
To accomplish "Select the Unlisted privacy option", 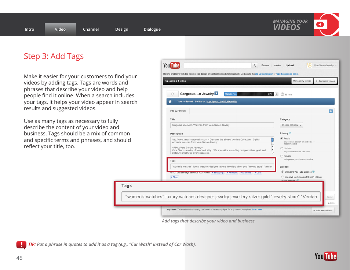I will [x=282, y=149].
